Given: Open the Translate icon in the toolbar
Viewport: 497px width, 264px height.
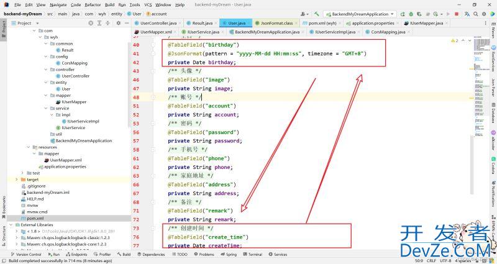Looking at the screenshot, I should coord(467,14).
